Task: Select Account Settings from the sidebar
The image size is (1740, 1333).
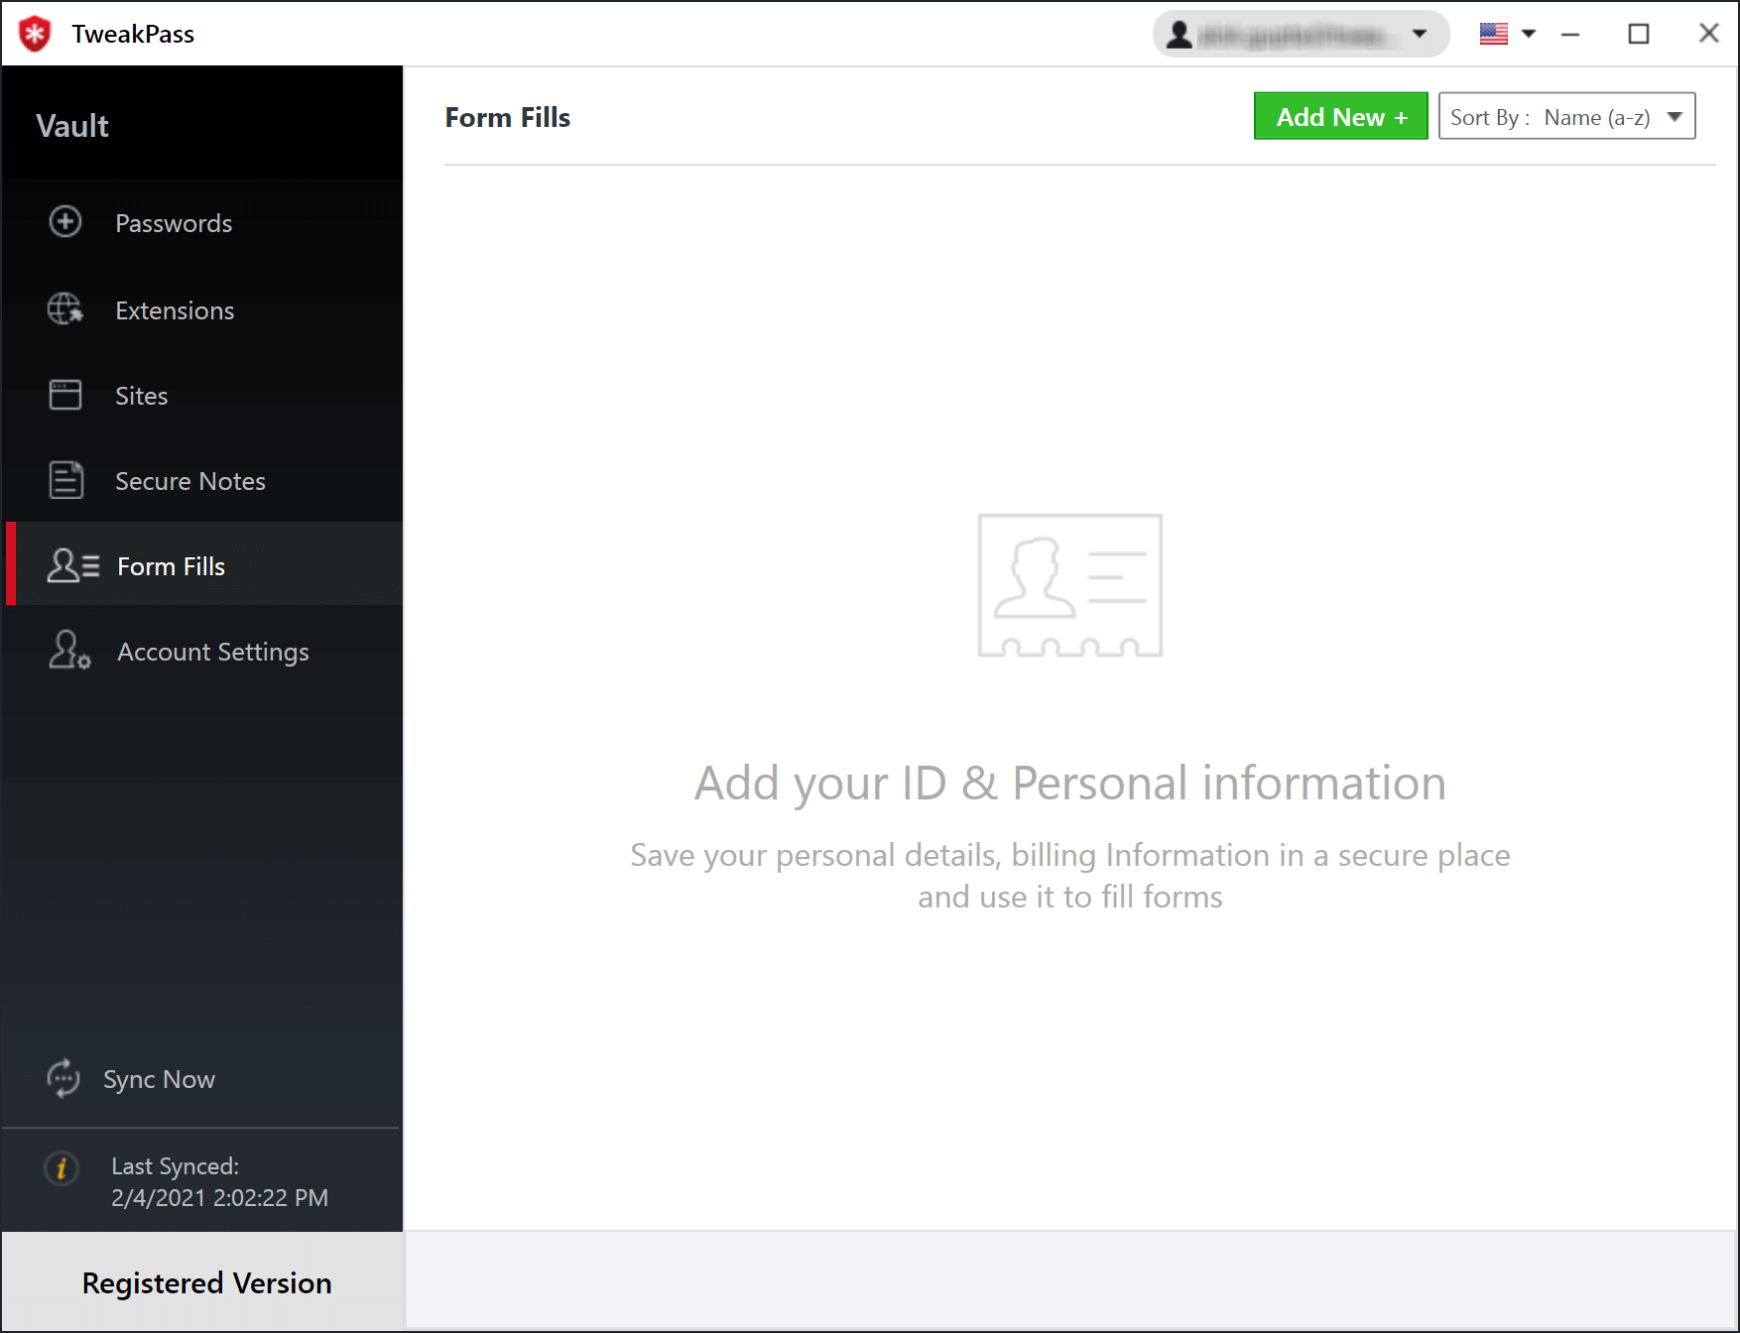Action: click(213, 652)
